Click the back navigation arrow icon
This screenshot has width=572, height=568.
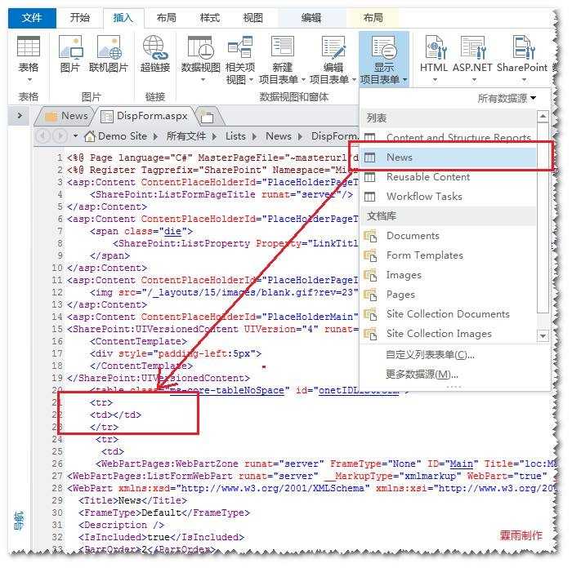click(x=43, y=136)
